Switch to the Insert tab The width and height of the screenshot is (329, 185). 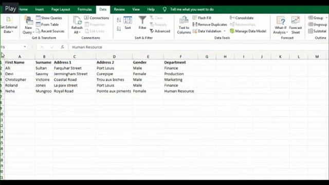tap(40, 9)
